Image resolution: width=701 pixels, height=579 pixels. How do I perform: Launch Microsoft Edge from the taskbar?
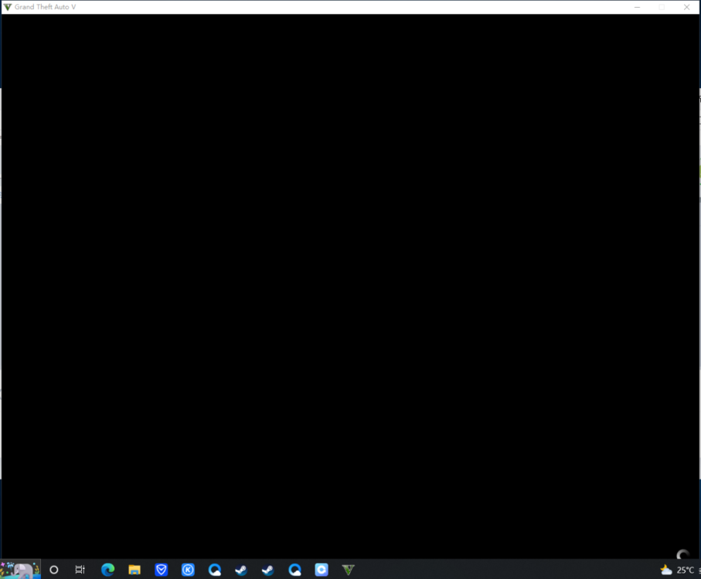107,570
